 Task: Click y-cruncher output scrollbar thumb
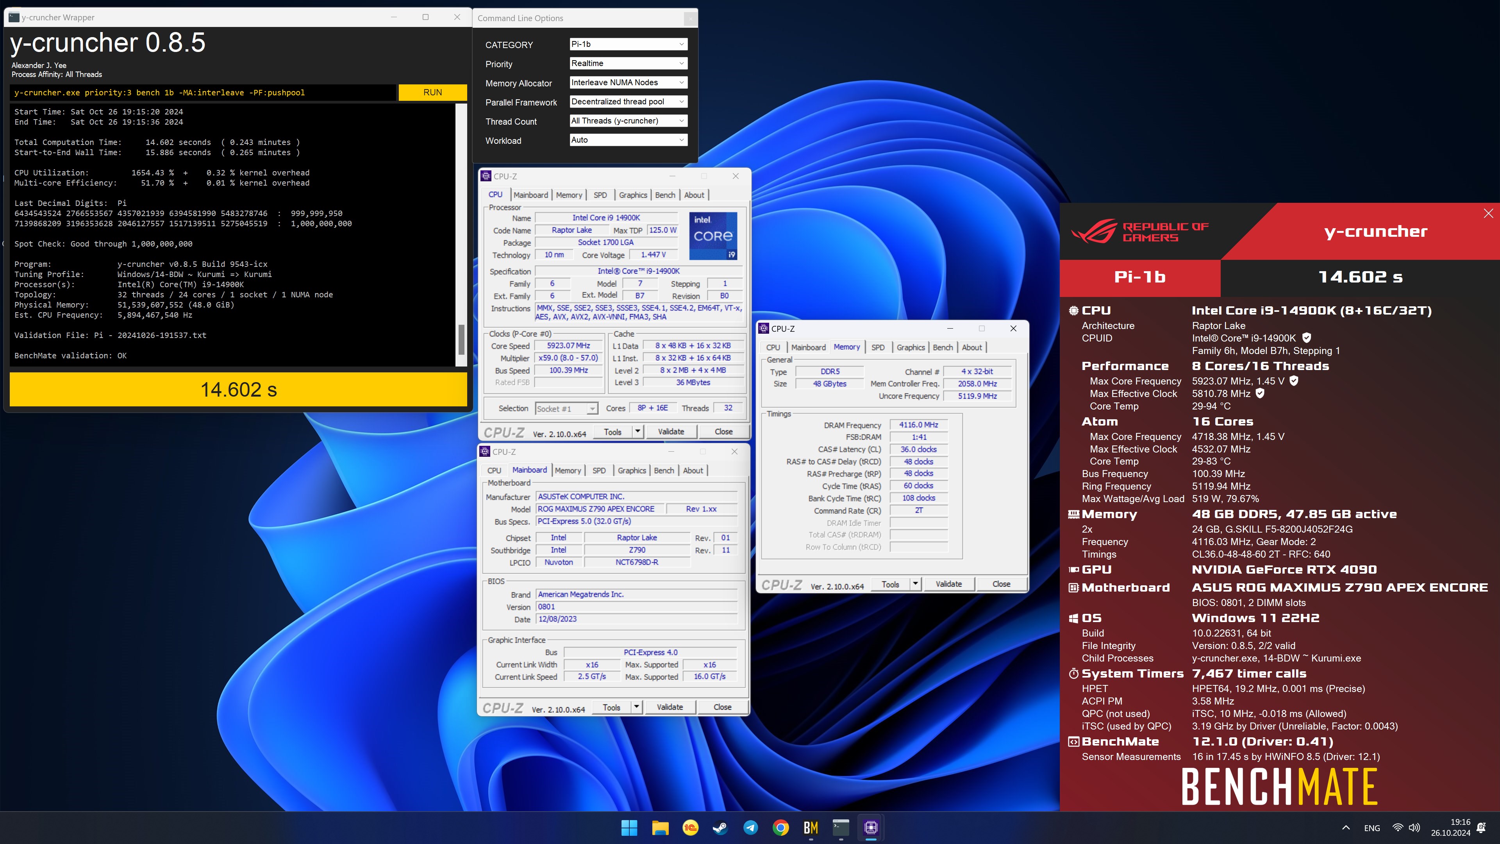click(x=461, y=340)
